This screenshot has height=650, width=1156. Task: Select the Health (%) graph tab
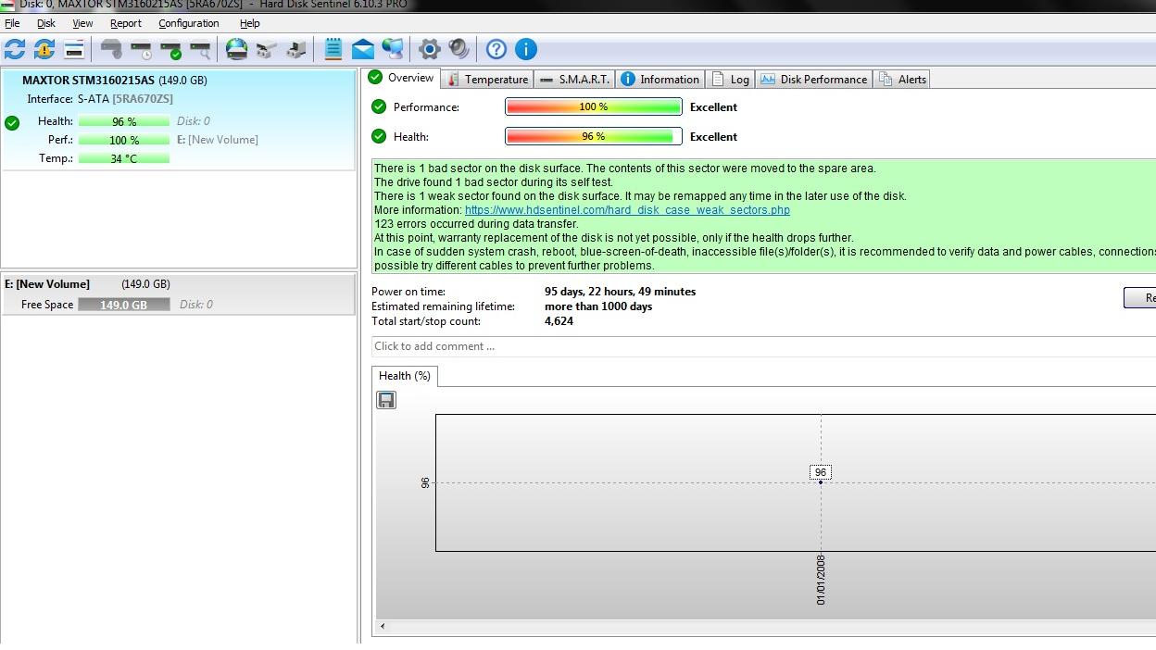tap(405, 376)
